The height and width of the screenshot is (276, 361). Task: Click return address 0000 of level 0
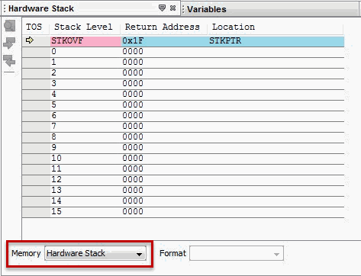[133, 52]
